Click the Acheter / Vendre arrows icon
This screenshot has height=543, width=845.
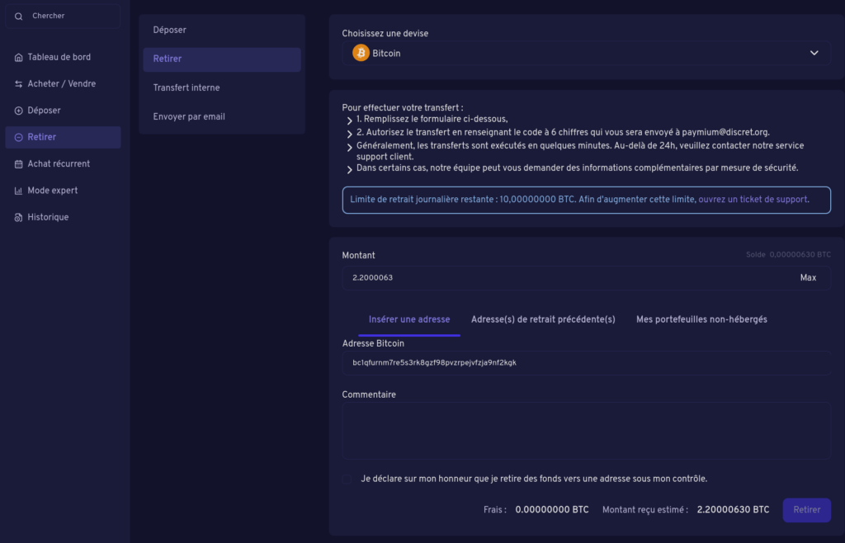19,84
